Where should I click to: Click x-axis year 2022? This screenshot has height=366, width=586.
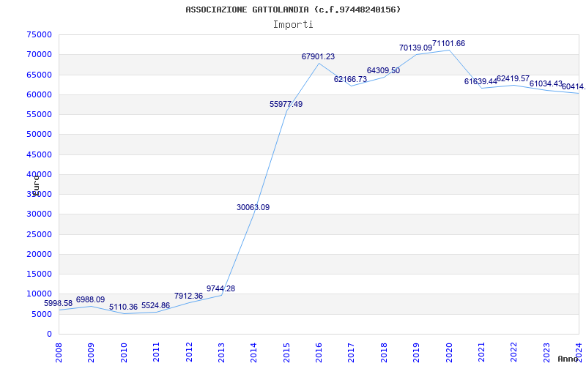514,353
